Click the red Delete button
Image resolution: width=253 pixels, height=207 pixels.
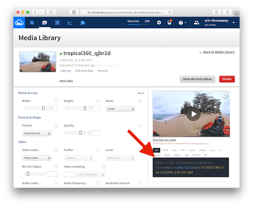pos(227,79)
